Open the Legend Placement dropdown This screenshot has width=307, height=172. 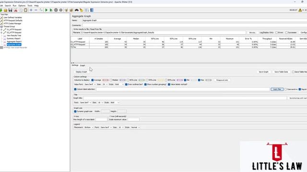[89, 128]
